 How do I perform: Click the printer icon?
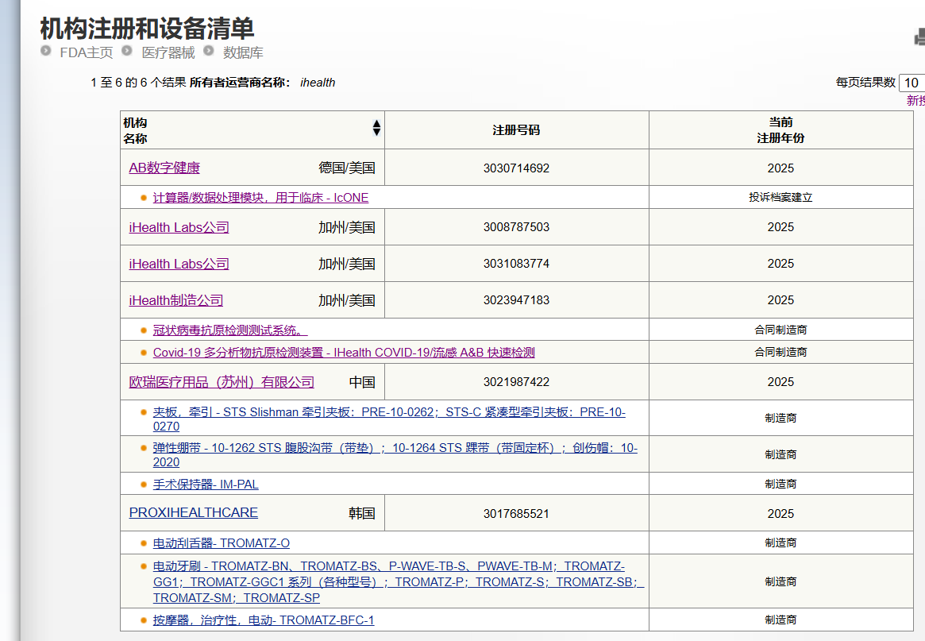point(919,38)
